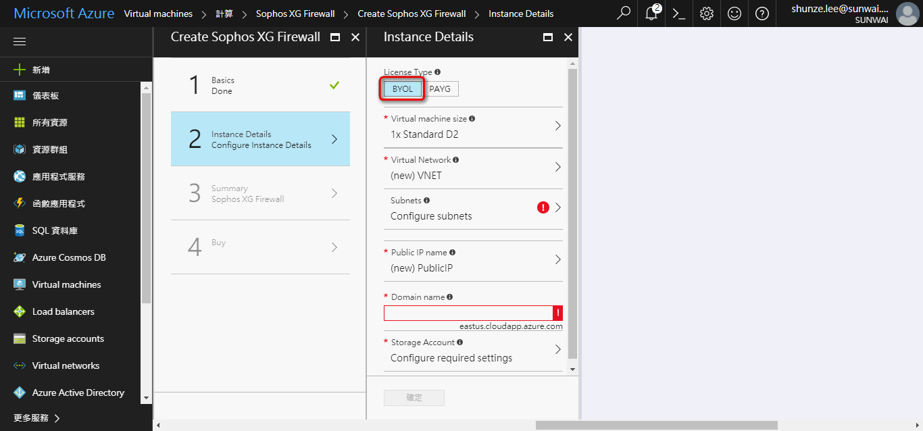Click the 確定 confirm button
Image resolution: width=923 pixels, height=431 pixels.
click(414, 398)
